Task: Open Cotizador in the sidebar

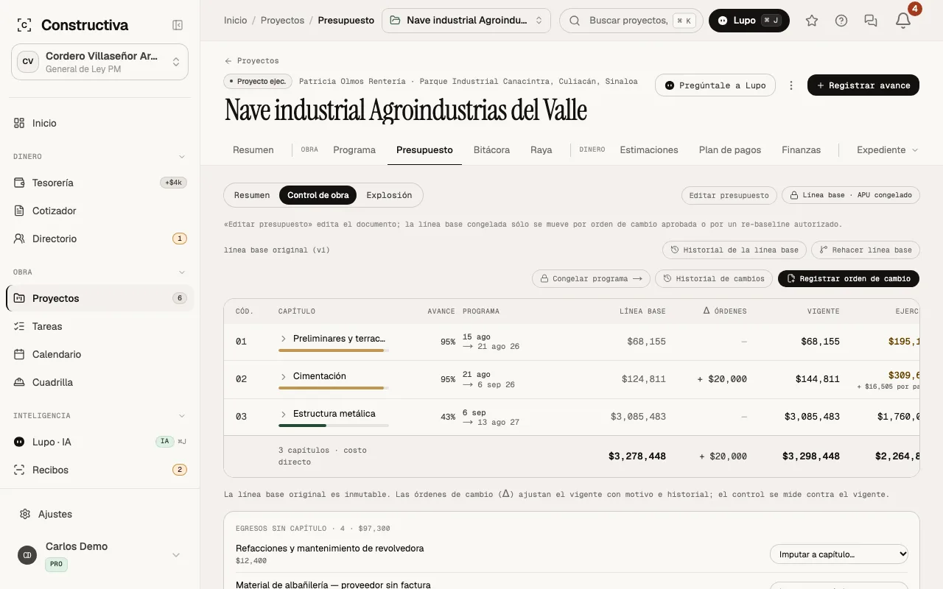Action: pyautogui.click(x=99, y=211)
